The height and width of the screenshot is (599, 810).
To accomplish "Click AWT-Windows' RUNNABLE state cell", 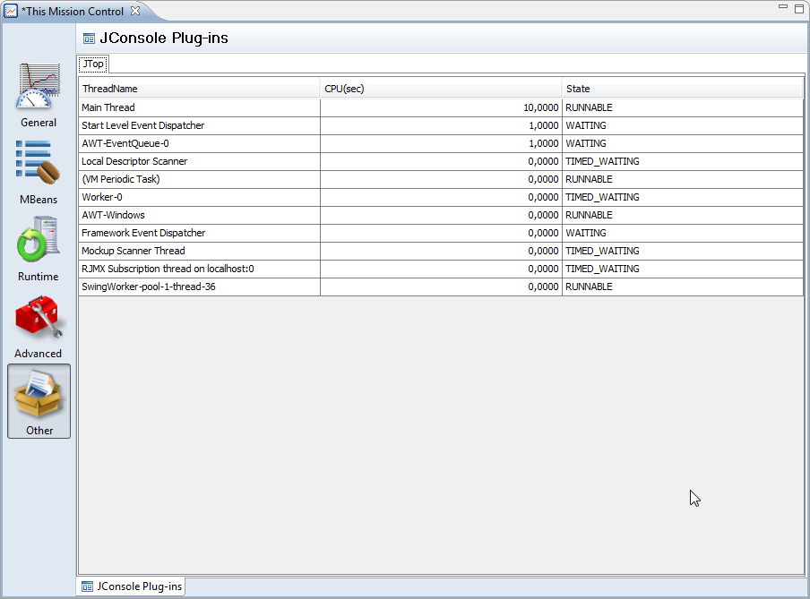I will pos(683,215).
